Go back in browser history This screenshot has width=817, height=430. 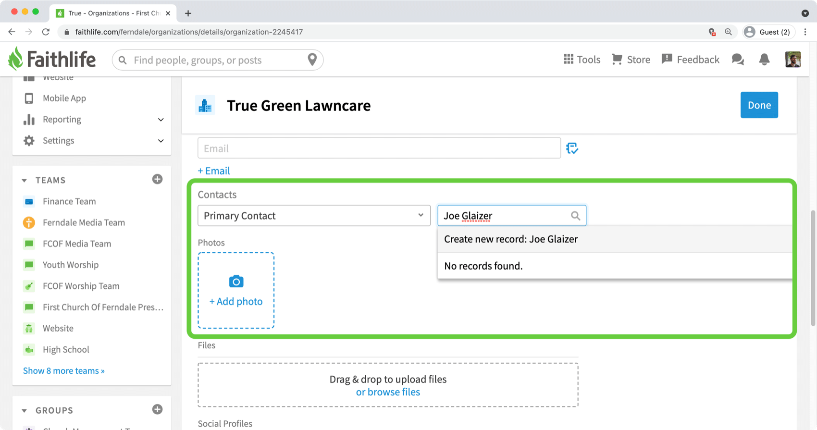12,32
